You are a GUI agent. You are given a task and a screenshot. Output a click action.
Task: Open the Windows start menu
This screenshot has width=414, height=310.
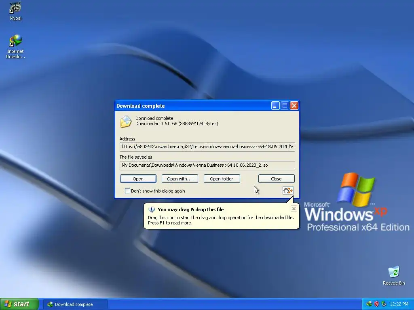click(x=19, y=304)
